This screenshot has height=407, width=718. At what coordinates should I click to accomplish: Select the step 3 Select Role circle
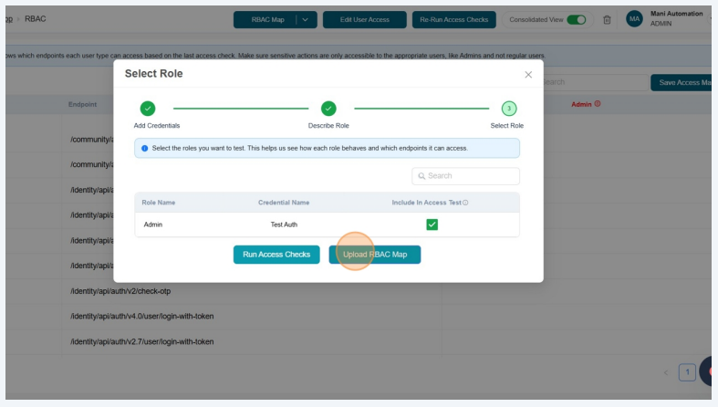[509, 109]
